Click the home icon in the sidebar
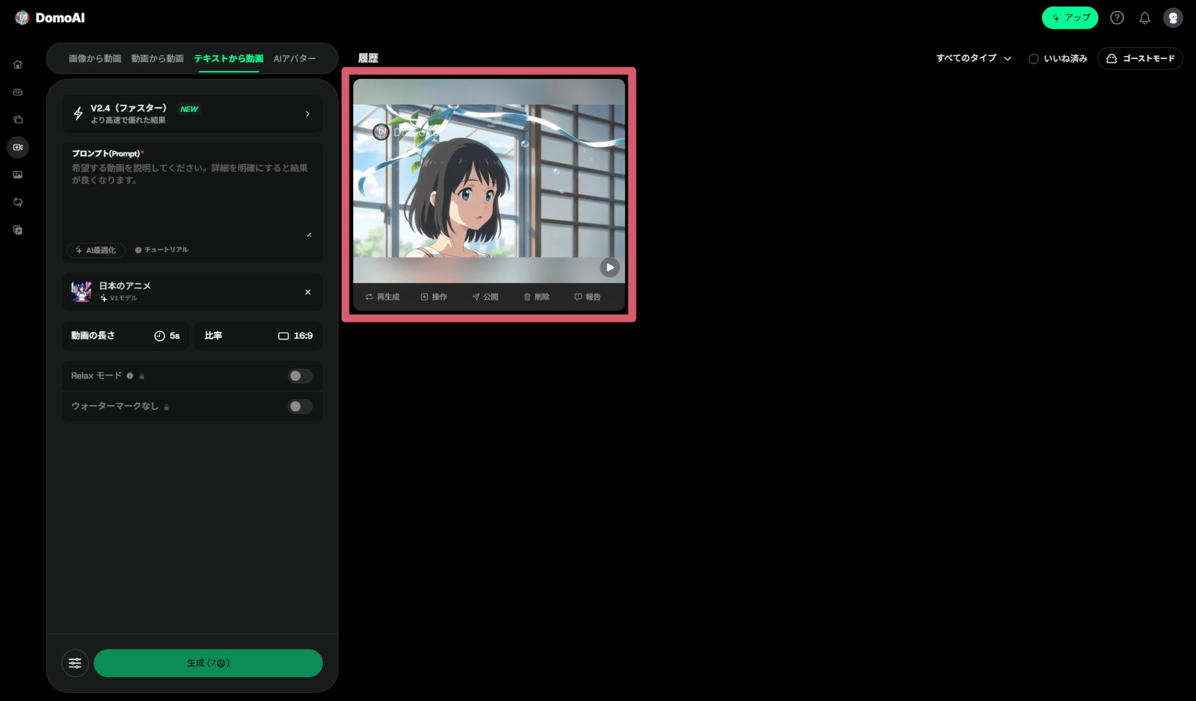Screen dimensions: 1196x701 point(18,64)
